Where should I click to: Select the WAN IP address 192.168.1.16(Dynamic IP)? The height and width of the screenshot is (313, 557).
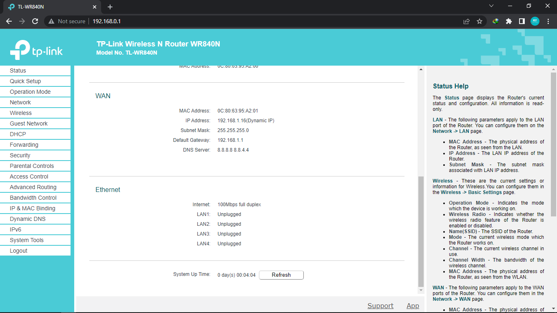pos(246,121)
